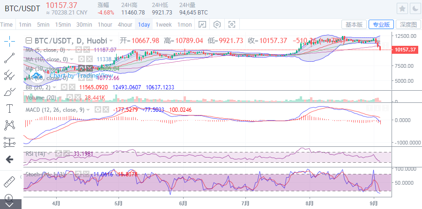Switch to the 30min interval
Screen dimensions: 422x209
tap(84, 25)
